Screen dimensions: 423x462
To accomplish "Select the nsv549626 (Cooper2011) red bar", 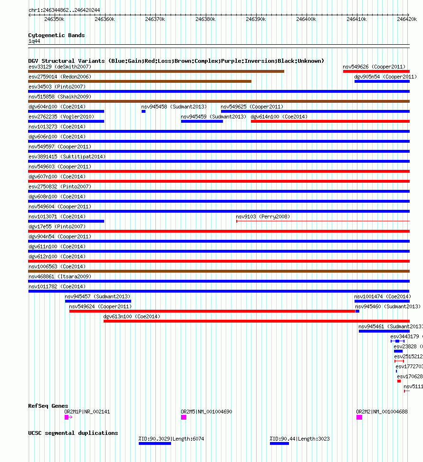I will pyautogui.click(x=376, y=71).
